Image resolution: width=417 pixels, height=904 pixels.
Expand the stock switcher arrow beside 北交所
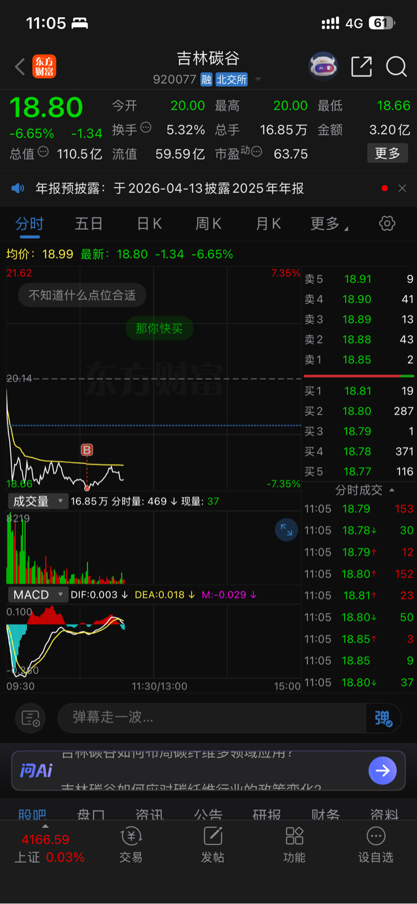coord(258,80)
